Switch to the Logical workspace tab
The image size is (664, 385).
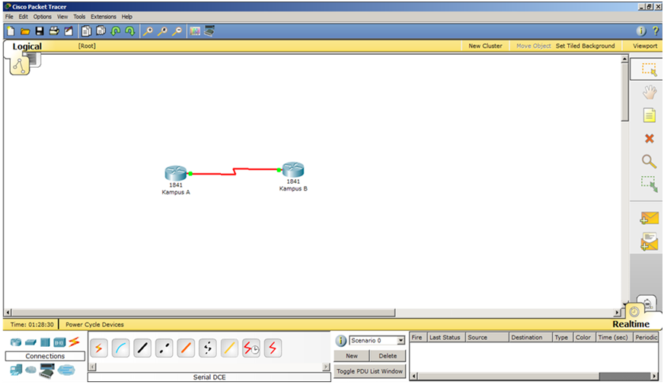[x=27, y=47]
